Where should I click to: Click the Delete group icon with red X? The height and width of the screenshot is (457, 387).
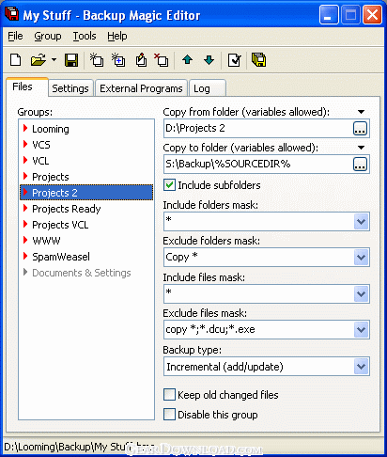pyautogui.click(x=161, y=60)
